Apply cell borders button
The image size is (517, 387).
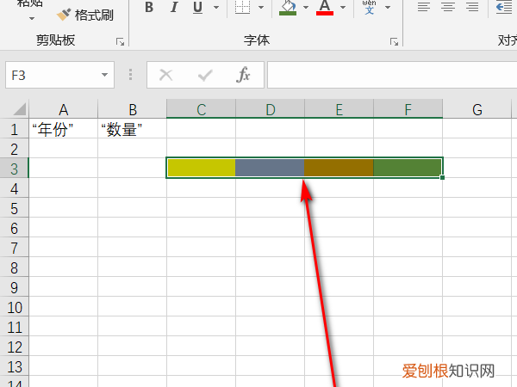coord(242,7)
